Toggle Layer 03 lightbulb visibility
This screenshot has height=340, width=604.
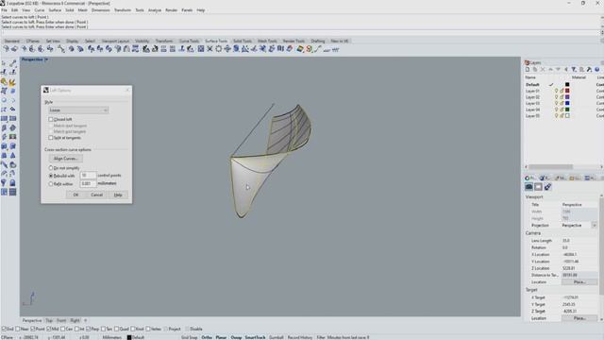click(556, 103)
